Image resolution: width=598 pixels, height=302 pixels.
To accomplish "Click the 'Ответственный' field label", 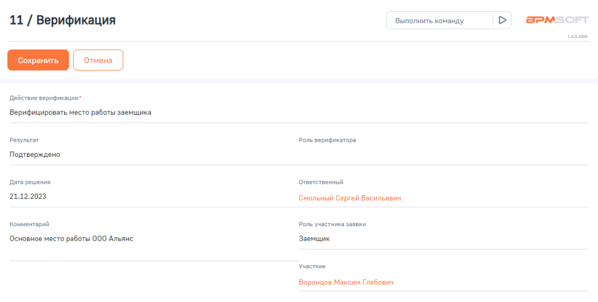I will pos(321,182).
